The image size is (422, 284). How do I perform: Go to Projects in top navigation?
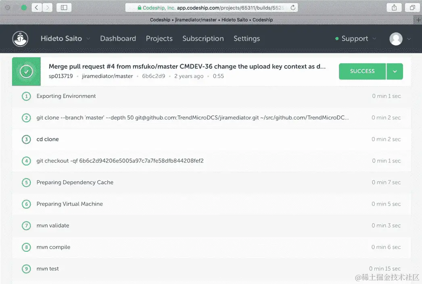[159, 39]
